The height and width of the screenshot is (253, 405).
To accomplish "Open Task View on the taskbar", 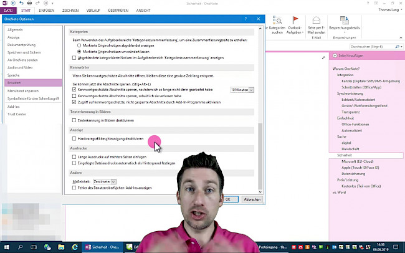I will [34, 247].
